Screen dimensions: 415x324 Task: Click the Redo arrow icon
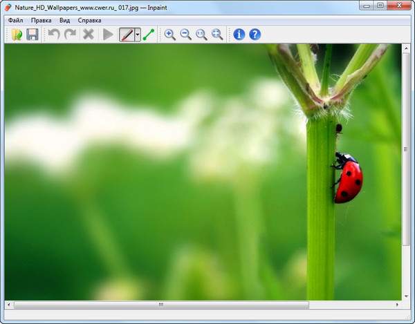tap(70, 34)
